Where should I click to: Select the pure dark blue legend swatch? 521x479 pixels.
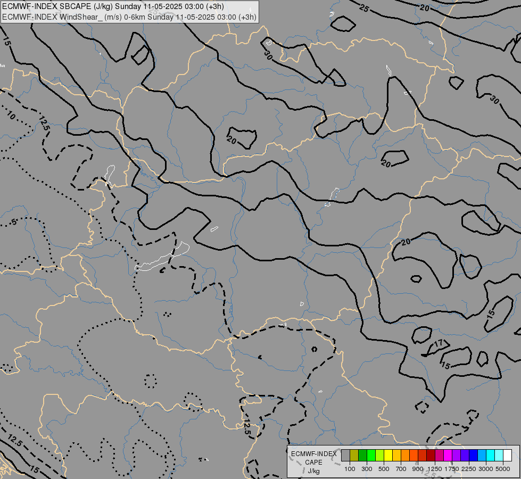[474, 455]
